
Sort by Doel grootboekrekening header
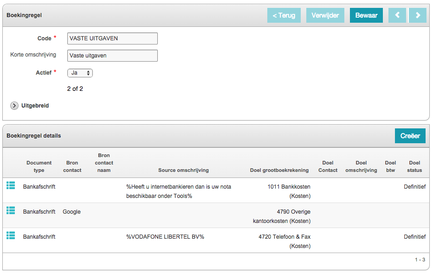[279, 170]
